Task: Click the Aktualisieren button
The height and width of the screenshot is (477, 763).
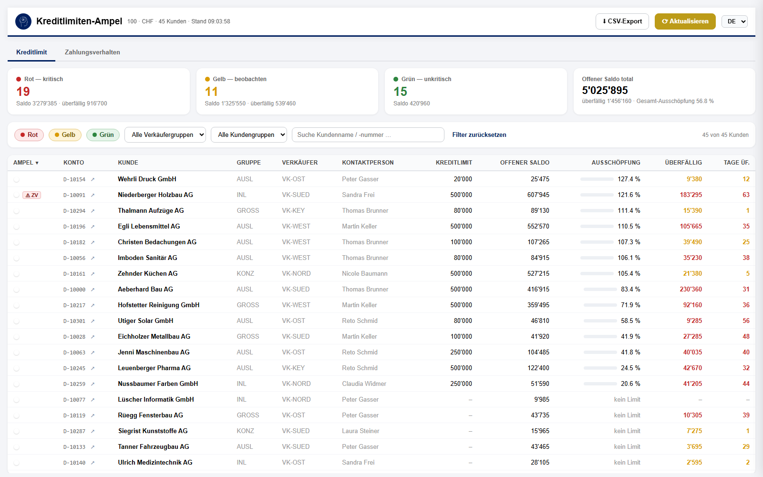Action: coord(685,21)
